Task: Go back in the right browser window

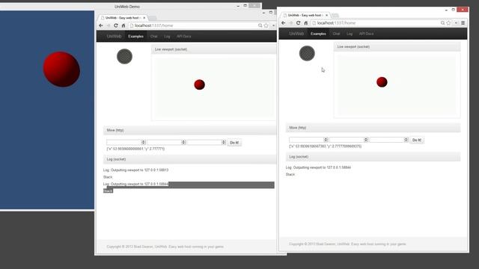Action: (x=284, y=23)
